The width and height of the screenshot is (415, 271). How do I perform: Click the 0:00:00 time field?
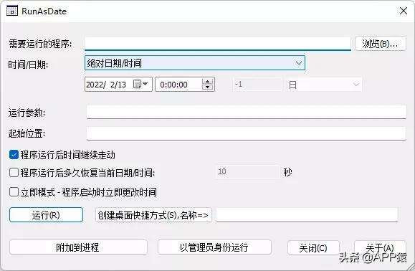[185, 85]
